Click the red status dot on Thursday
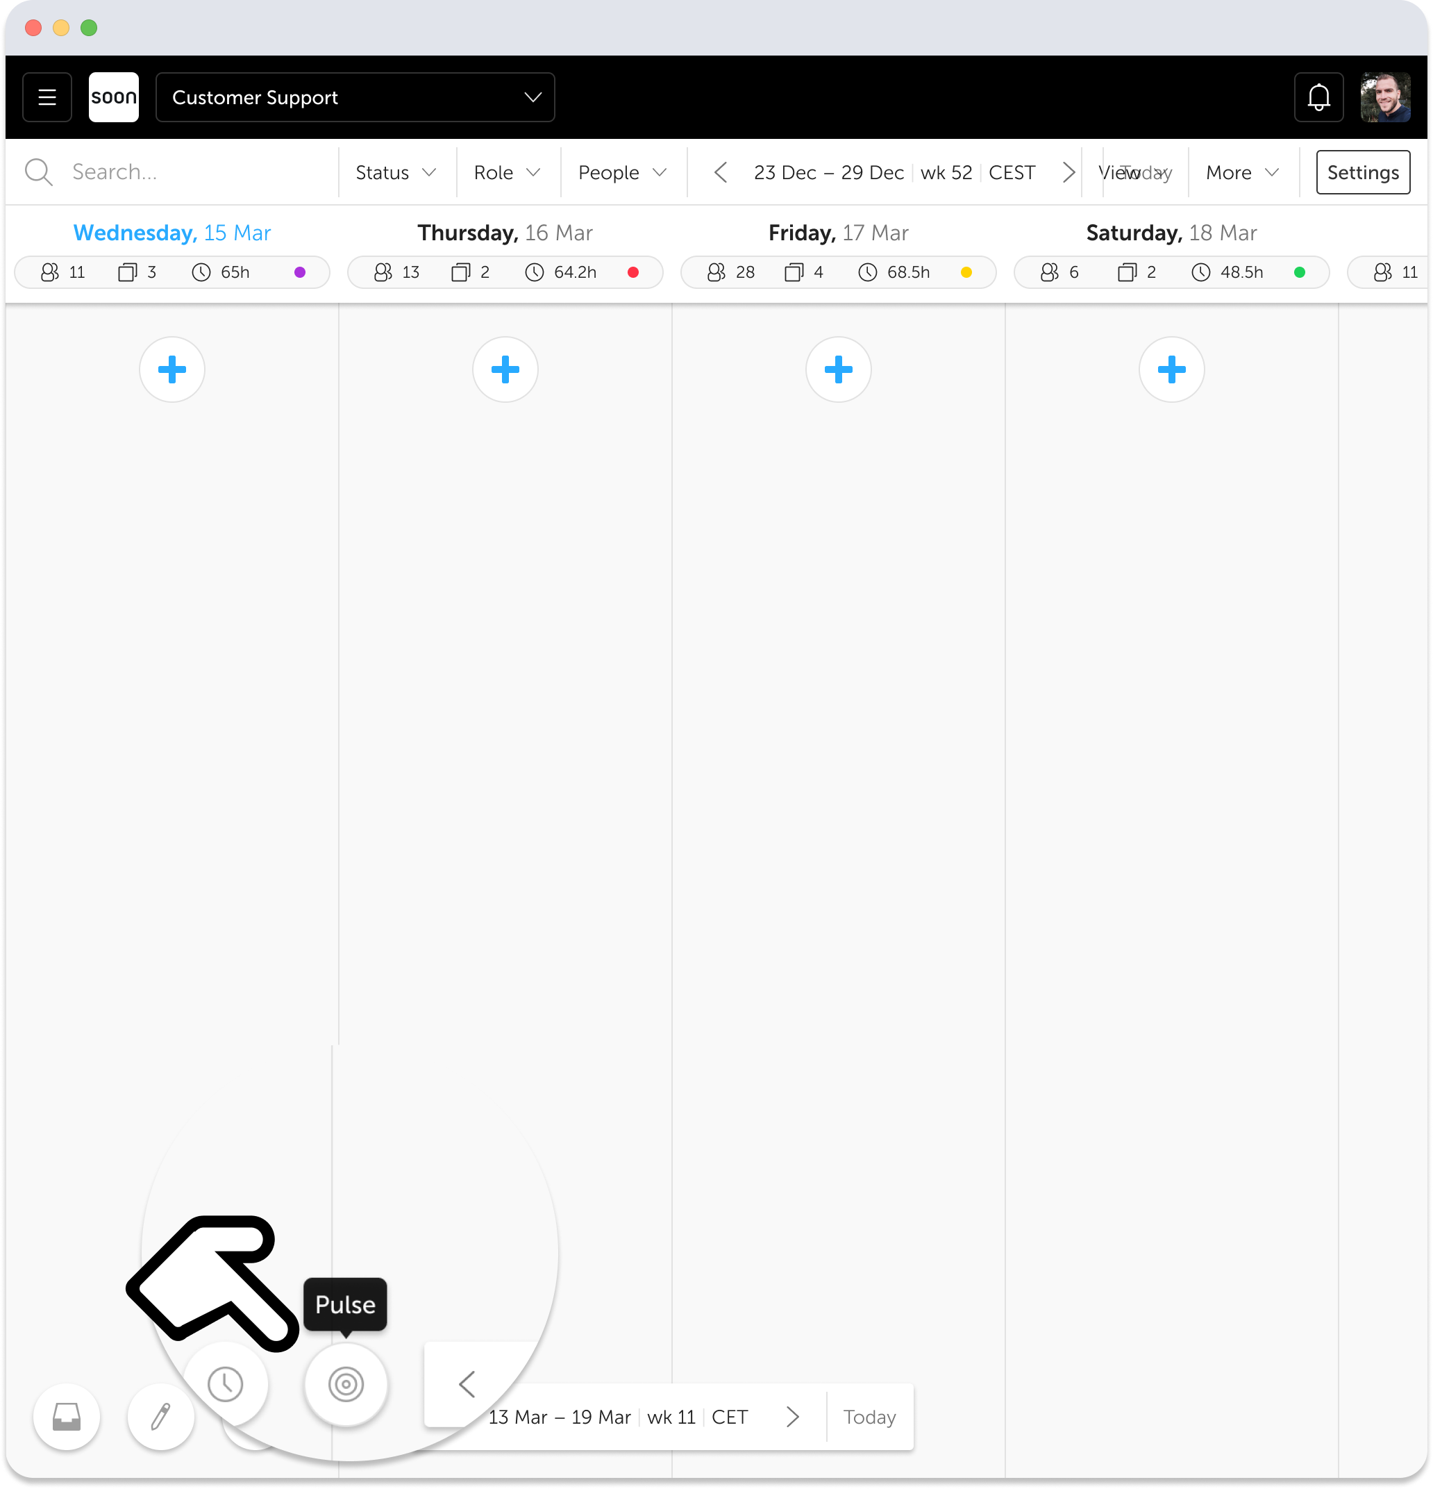The width and height of the screenshot is (1433, 1489). [x=632, y=272]
